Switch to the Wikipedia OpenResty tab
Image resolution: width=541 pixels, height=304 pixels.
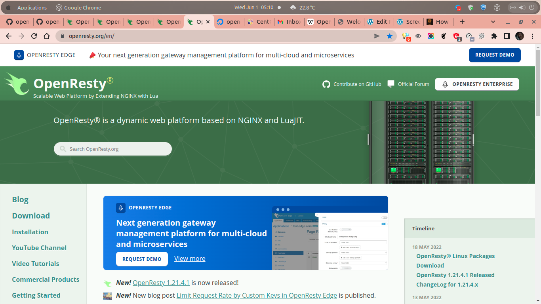pos(319,22)
